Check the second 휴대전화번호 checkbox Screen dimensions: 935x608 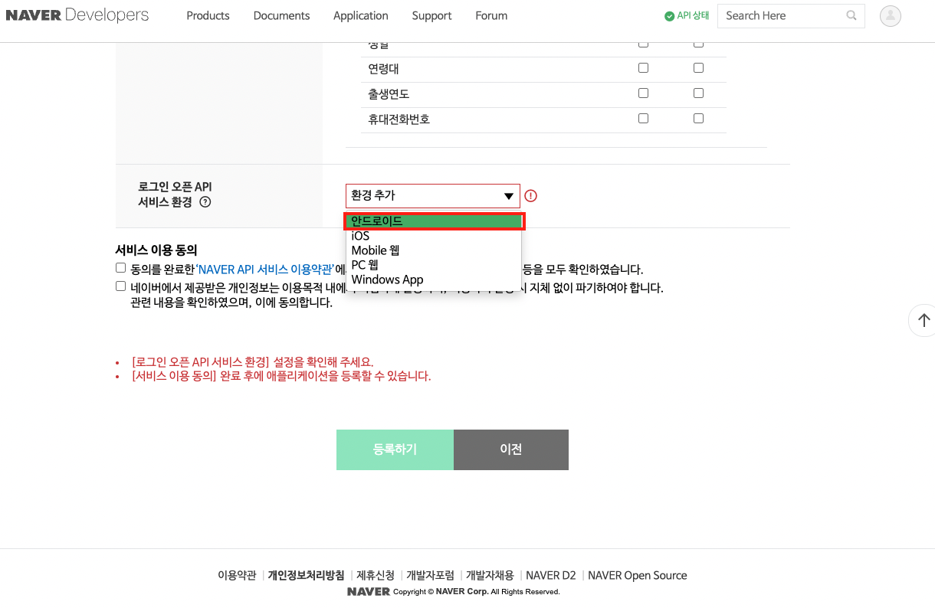pos(698,119)
